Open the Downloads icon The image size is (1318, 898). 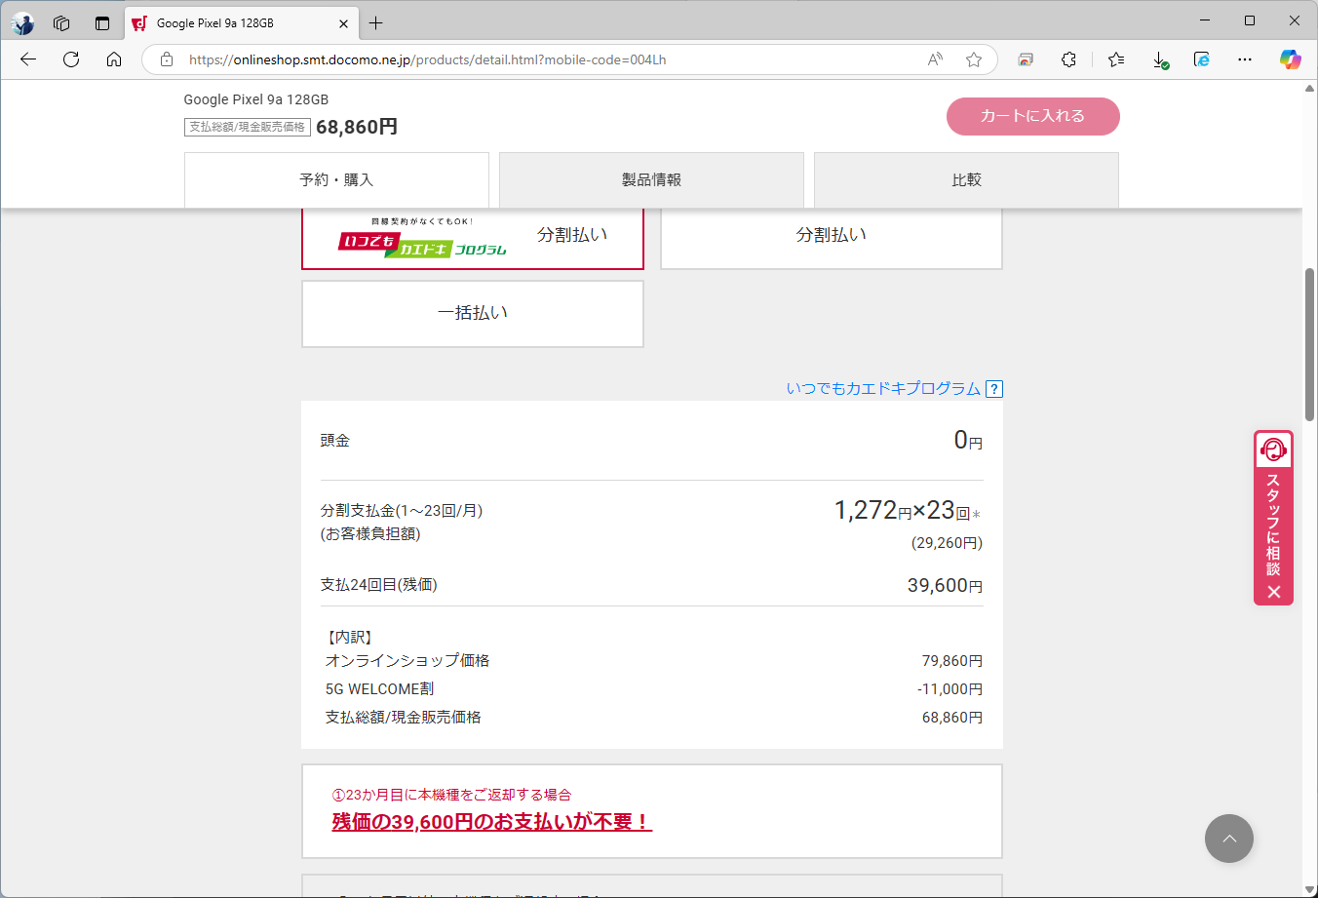click(x=1160, y=59)
